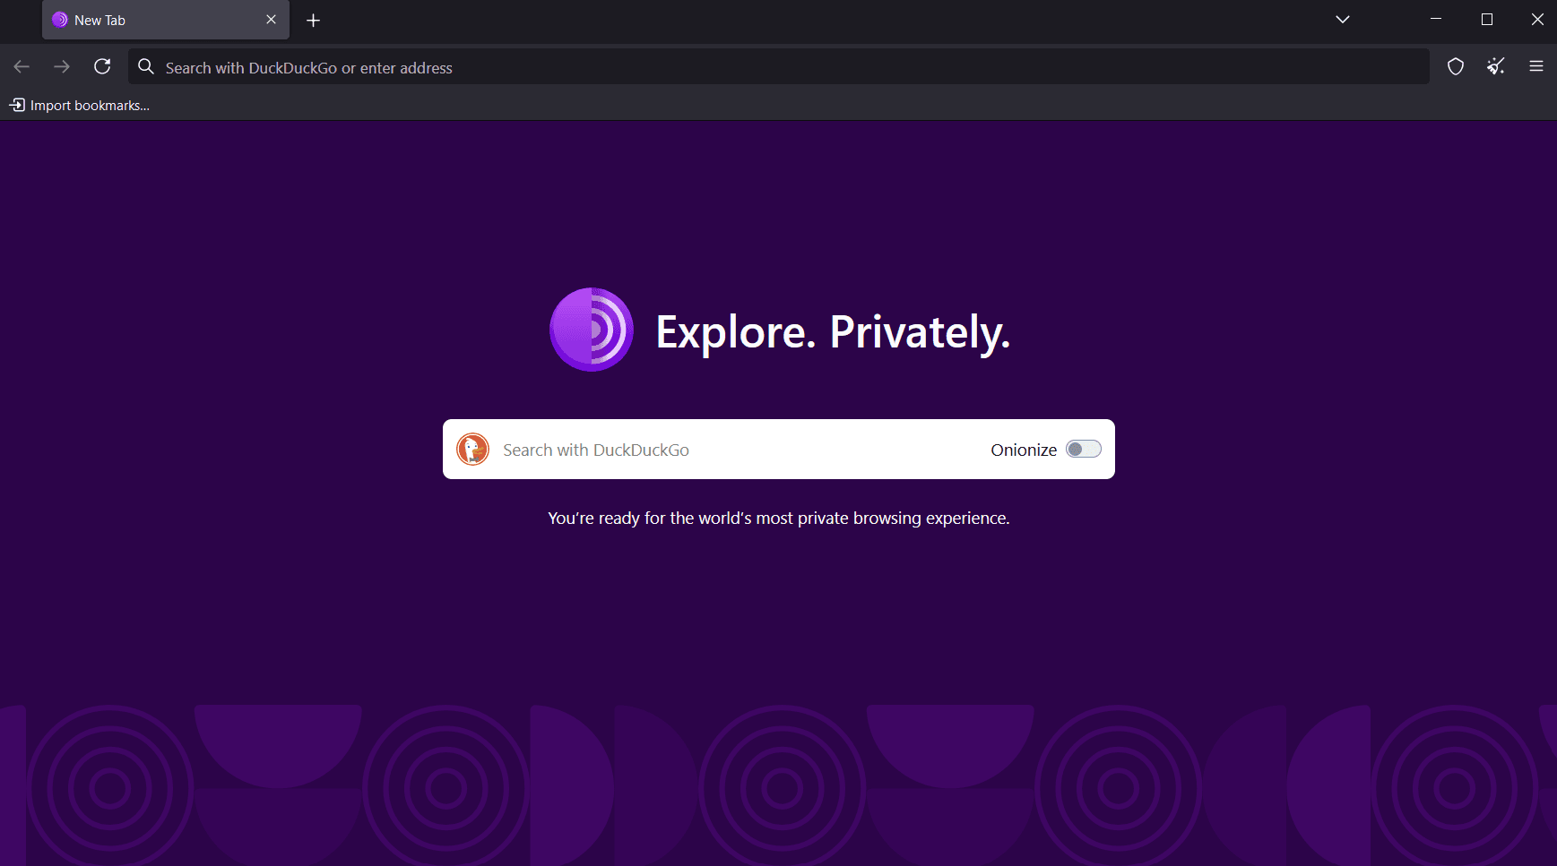Click the magnifier icon in address bar
This screenshot has height=866, width=1557.
pos(146,67)
